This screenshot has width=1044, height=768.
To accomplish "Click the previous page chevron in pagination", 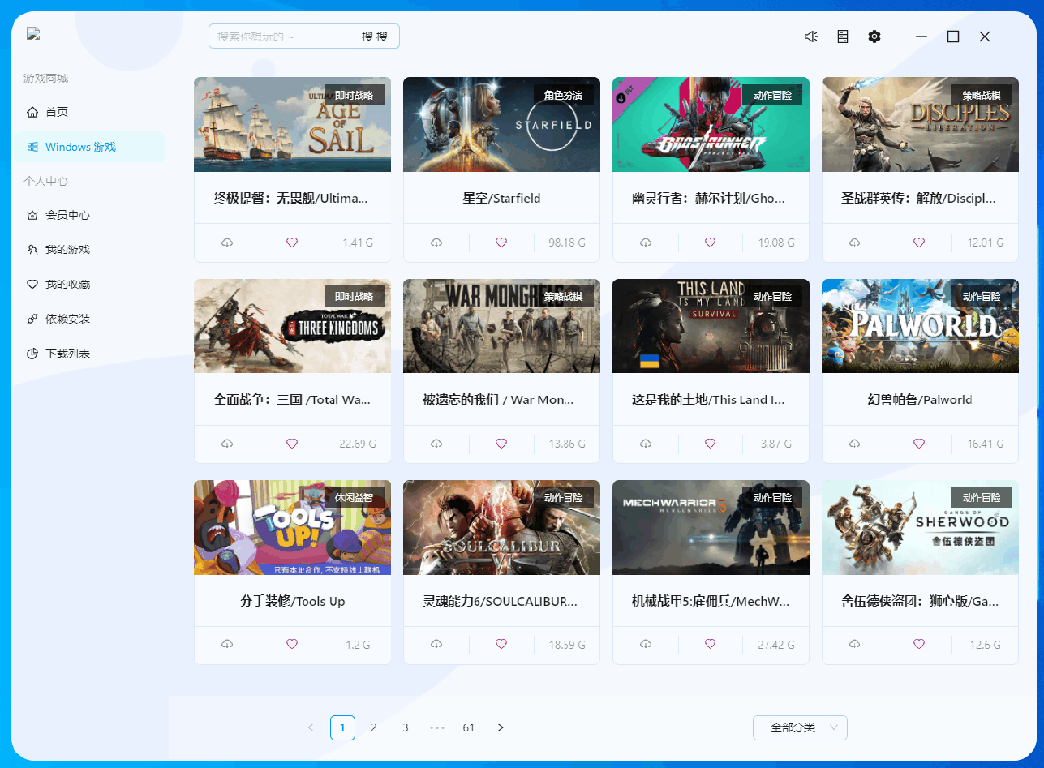I will pyautogui.click(x=310, y=727).
